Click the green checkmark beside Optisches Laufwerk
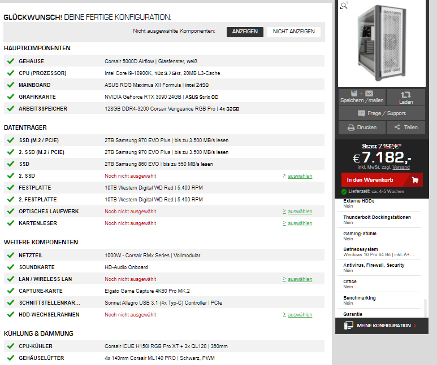The image size is (437, 365). (x=11, y=211)
